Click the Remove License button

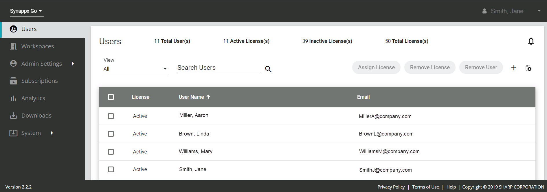(x=430, y=67)
